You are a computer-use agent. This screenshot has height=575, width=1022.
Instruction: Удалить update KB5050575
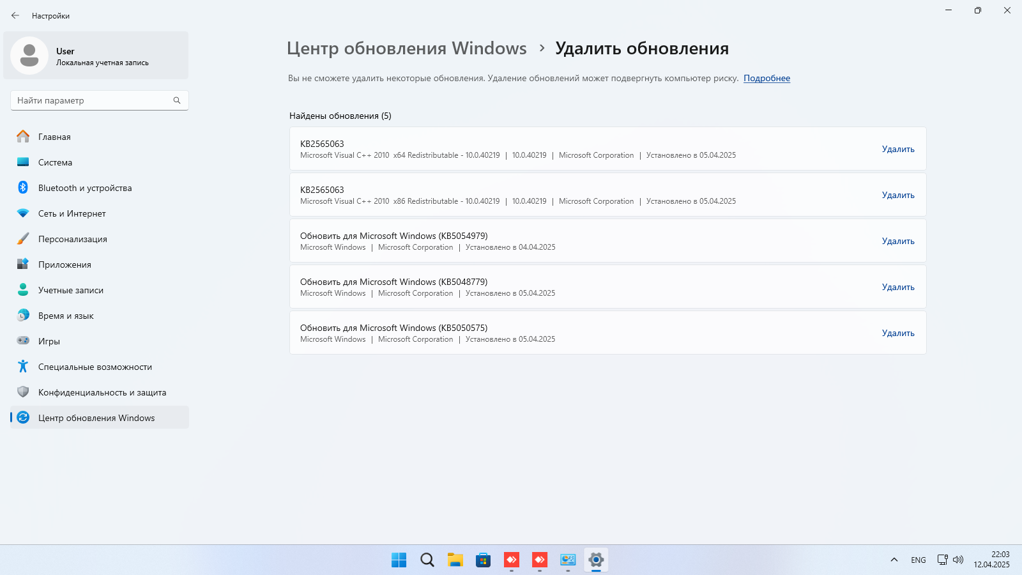click(898, 333)
